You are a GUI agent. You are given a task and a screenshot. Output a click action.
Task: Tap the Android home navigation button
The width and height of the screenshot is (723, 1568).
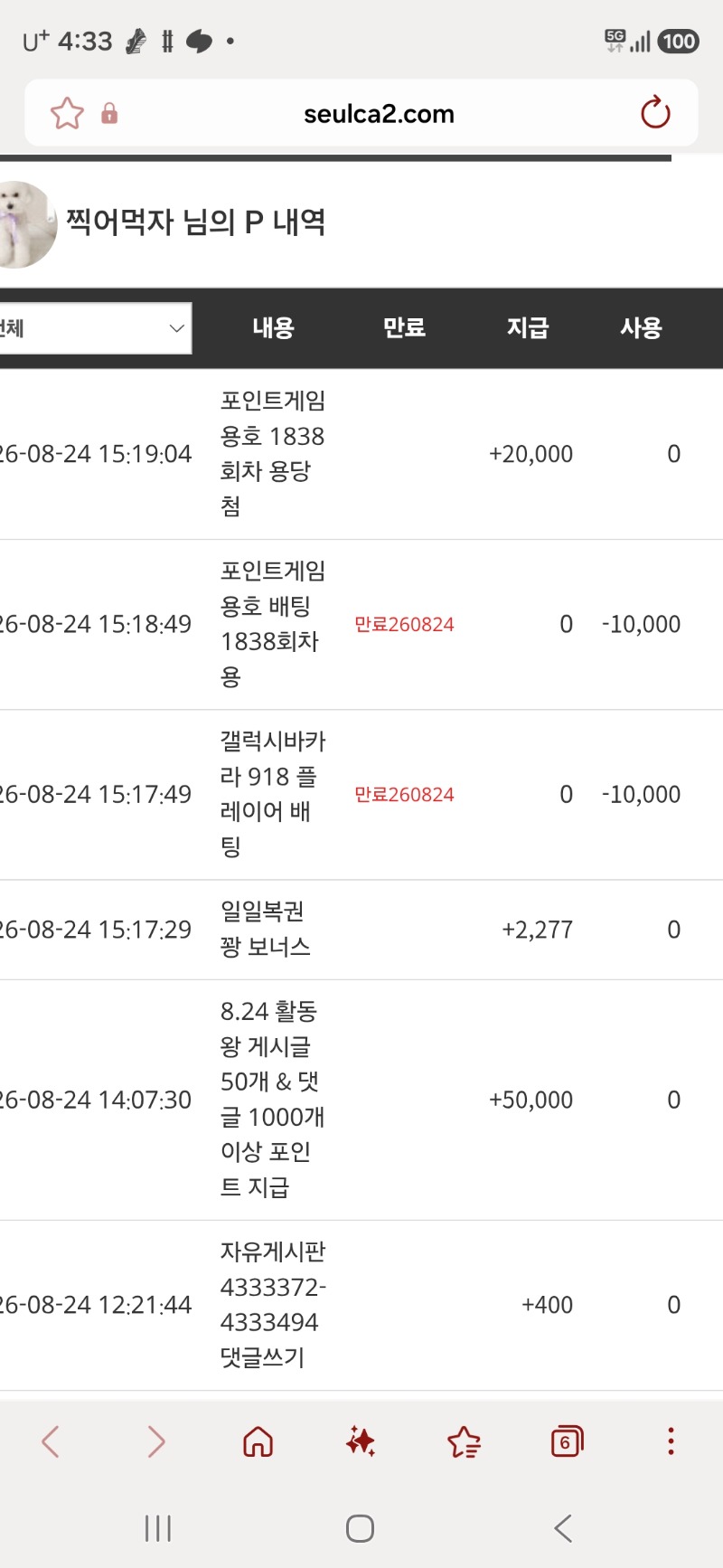coord(360,1529)
